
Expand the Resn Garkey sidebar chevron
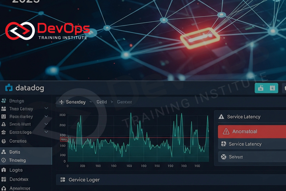pos(46,116)
